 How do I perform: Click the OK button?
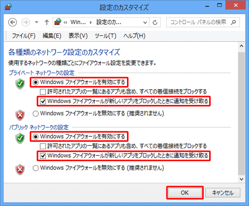185,193
